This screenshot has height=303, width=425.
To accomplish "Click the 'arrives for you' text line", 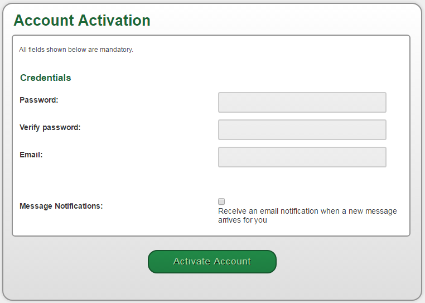I will (x=243, y=220).
